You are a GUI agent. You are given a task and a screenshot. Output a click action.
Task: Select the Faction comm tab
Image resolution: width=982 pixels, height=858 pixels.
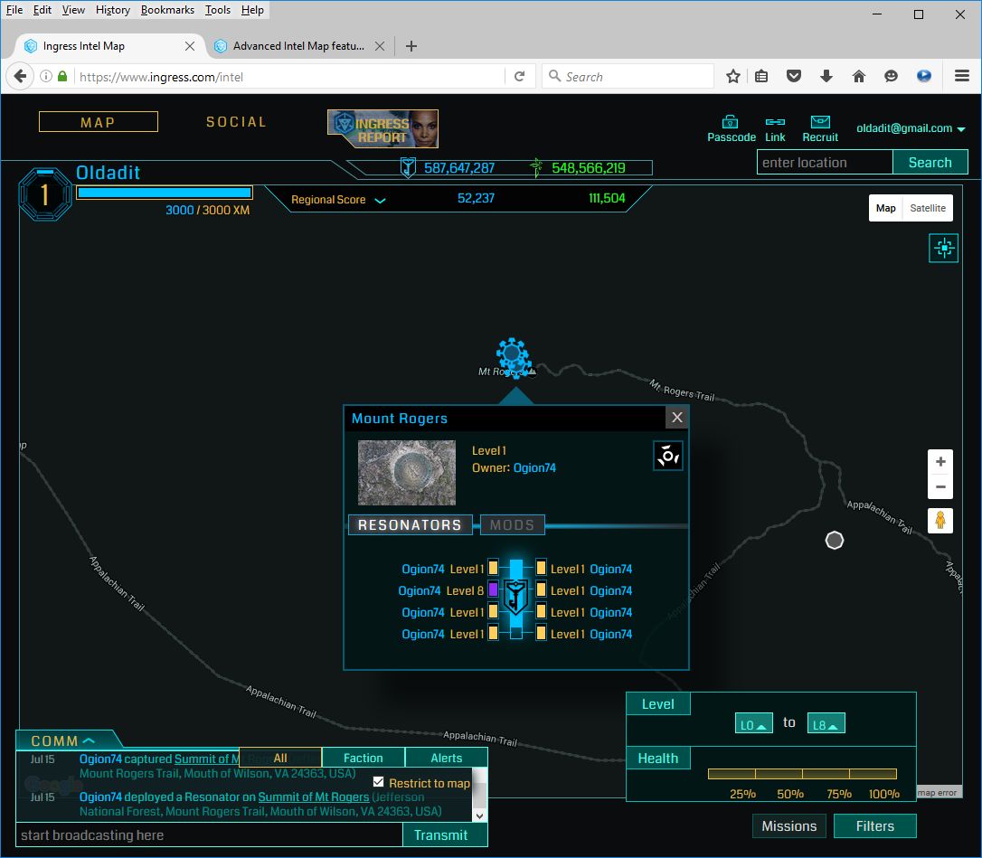tap(364, 758)
